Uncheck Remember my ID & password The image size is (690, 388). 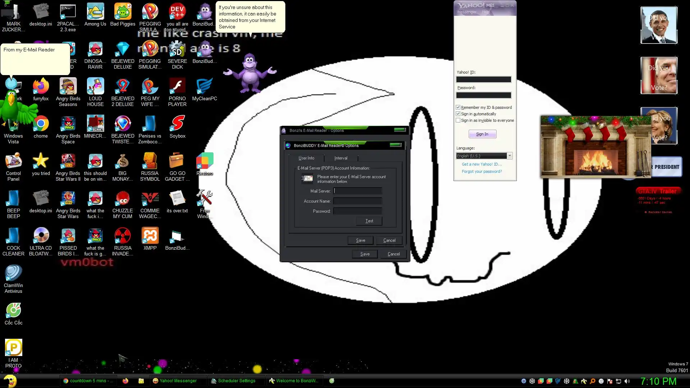(458, 107)
